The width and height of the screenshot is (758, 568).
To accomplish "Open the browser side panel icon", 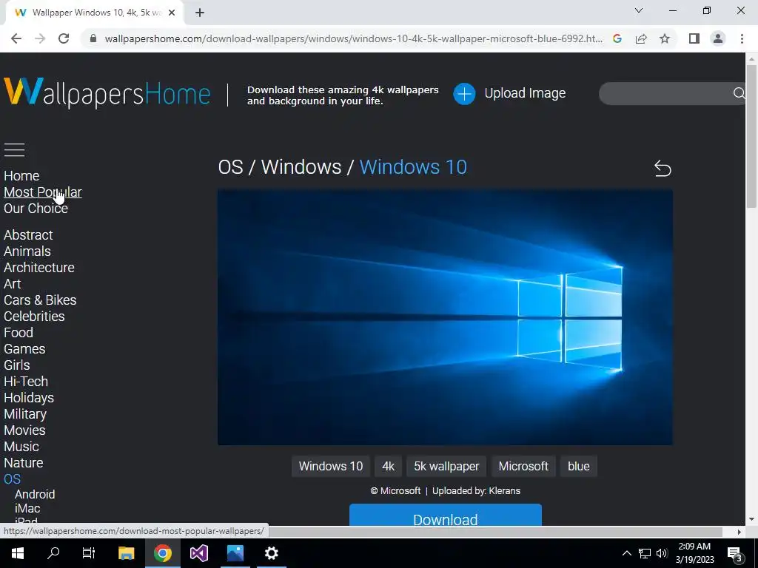I will coord(694,38).
